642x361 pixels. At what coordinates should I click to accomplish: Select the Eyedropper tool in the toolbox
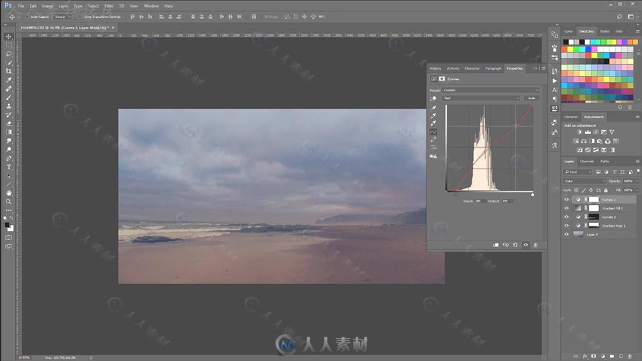pos(9,80)
